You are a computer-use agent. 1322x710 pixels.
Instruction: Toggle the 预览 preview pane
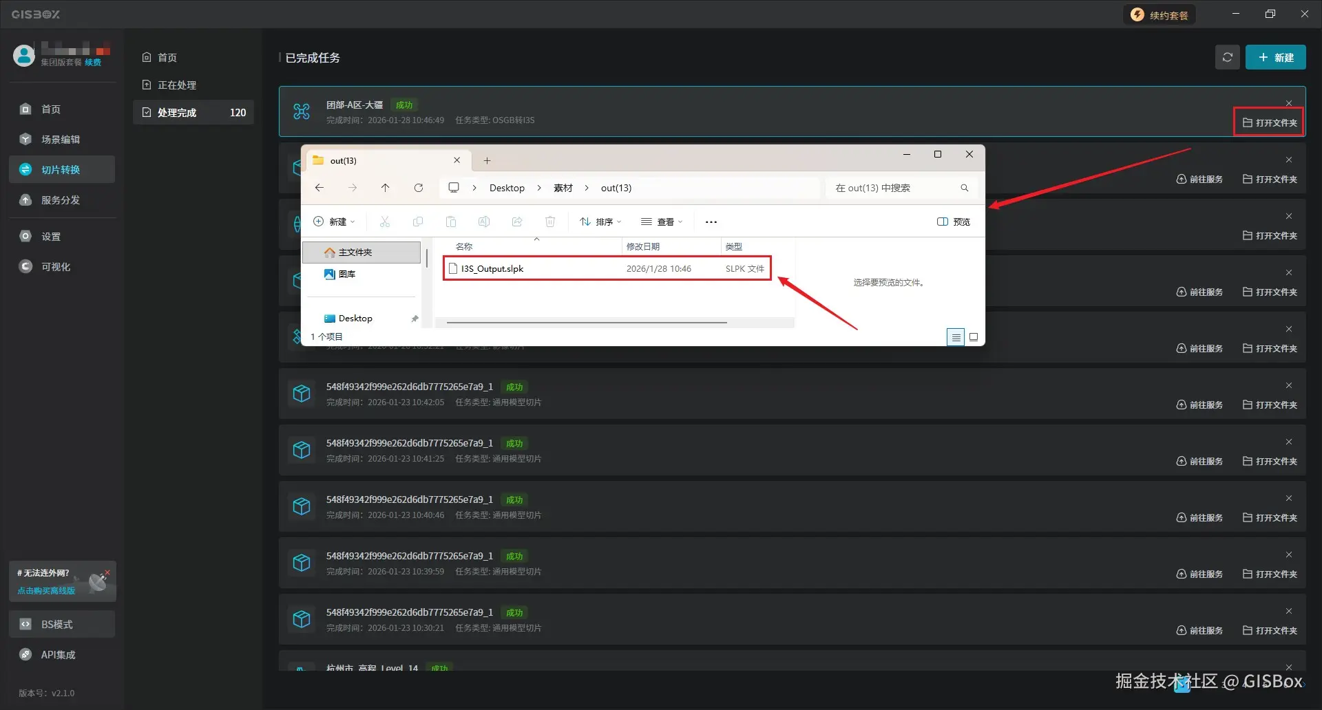(x=954, y=222)
